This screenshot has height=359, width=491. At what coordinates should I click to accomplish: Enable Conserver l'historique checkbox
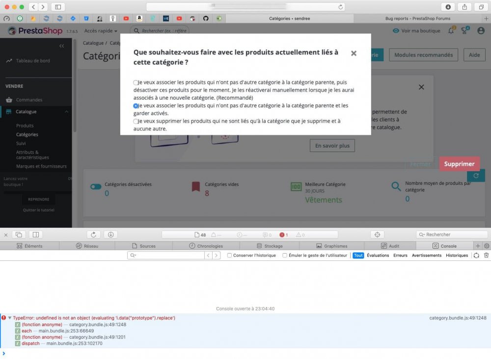pos(229,256)
